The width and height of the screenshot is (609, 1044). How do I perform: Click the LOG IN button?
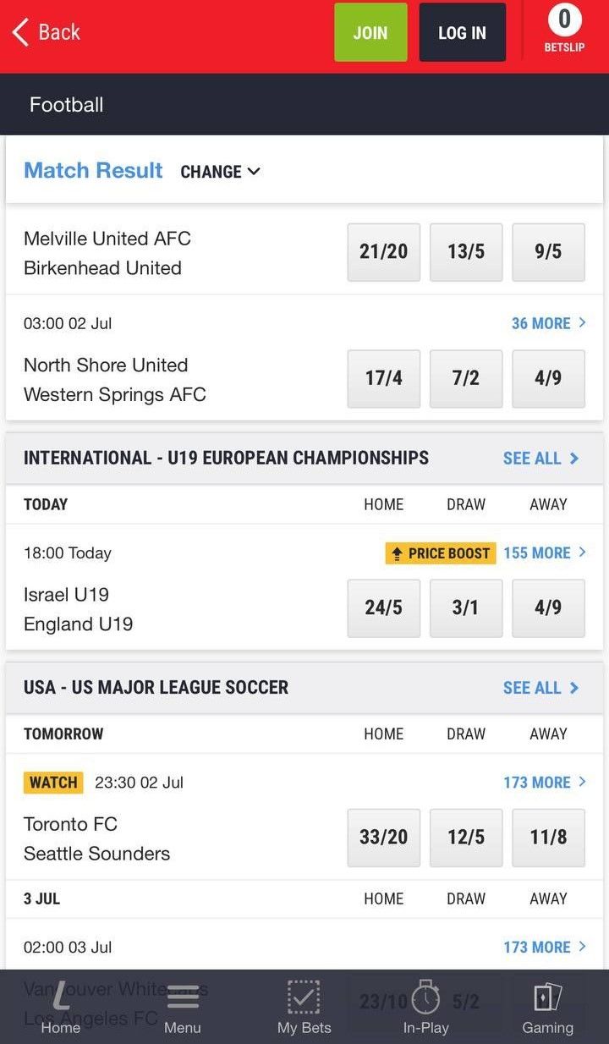pyautogui.click(x=462, y=33)
